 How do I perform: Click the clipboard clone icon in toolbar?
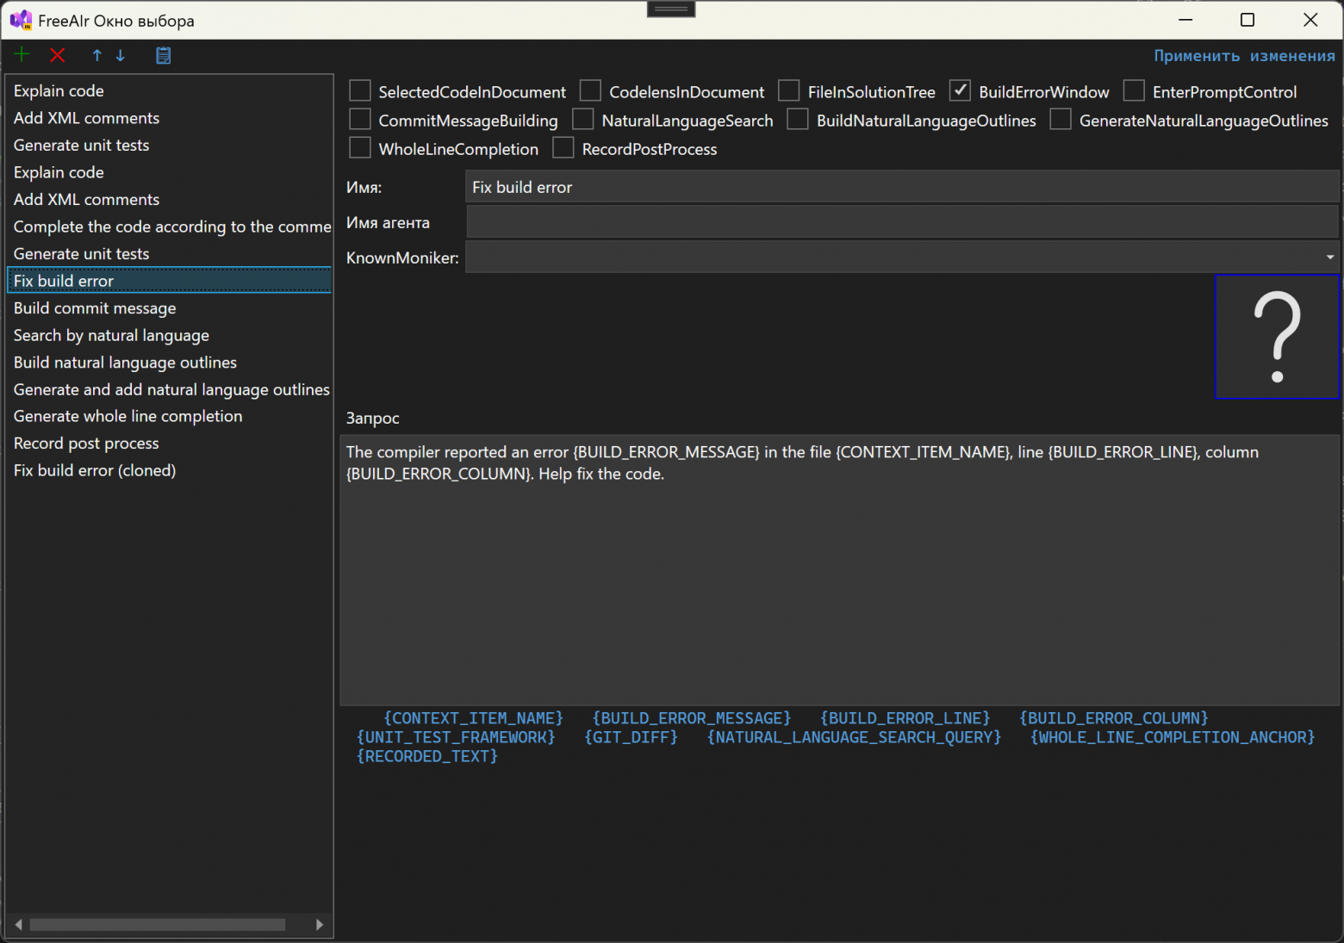click(163, 55)
